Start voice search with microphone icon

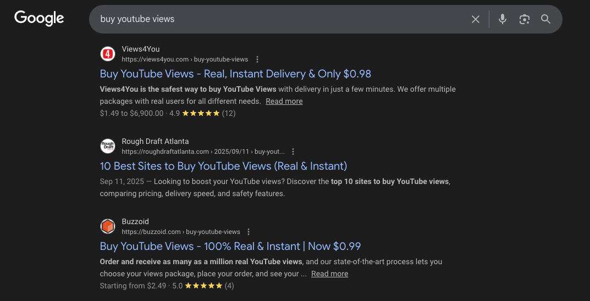[503, 19]
